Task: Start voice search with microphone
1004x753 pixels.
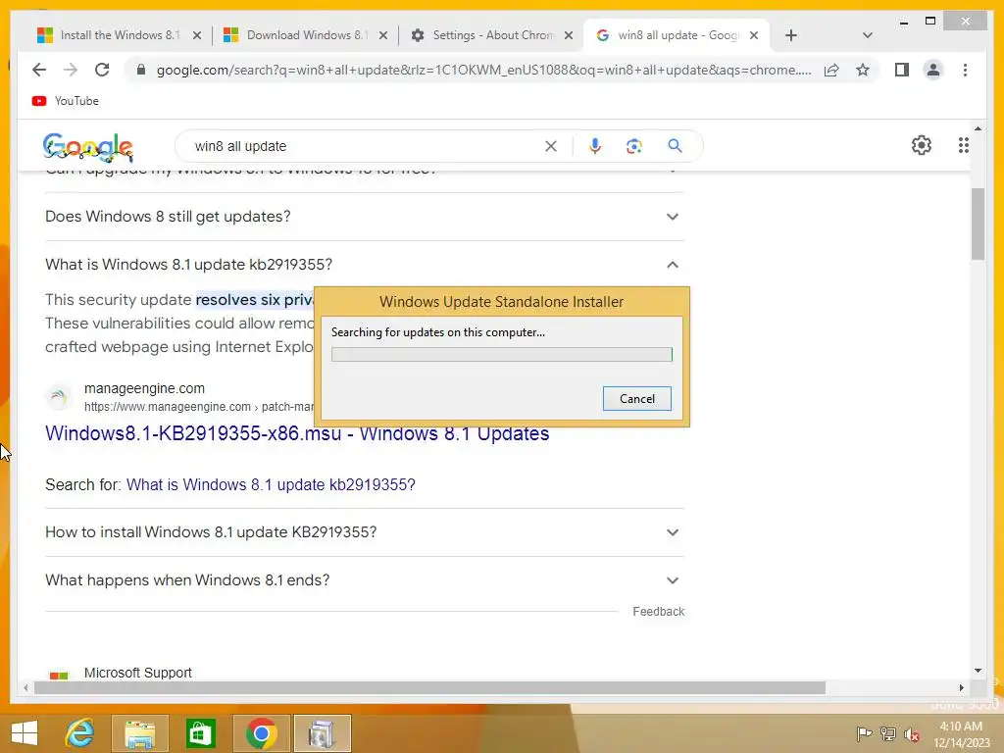Action: (595, 146)
